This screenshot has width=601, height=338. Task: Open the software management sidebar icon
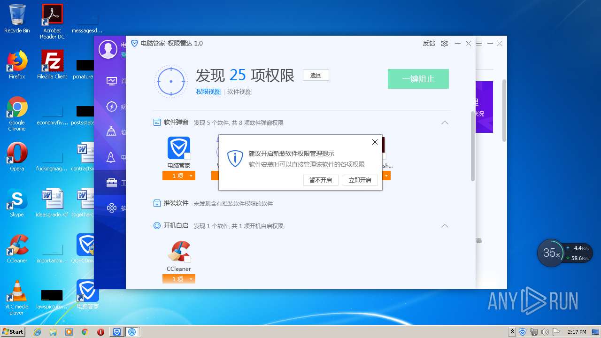pos(111,208)
